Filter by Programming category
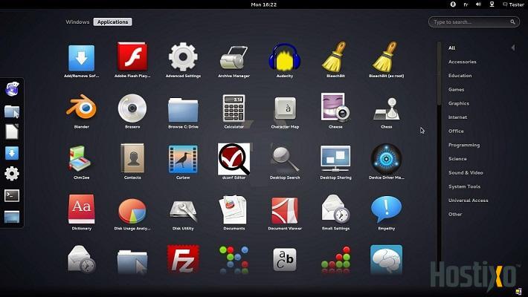 tap(464, 145)
